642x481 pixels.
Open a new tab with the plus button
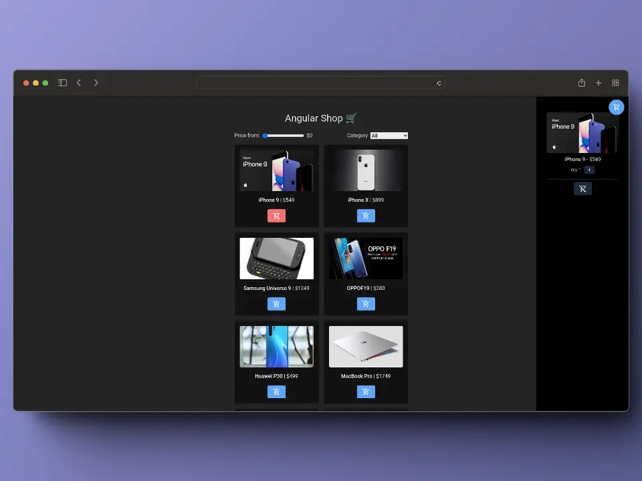(599, 83)
